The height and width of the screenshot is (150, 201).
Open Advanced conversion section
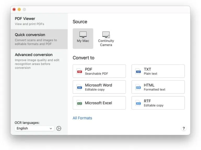39,61
